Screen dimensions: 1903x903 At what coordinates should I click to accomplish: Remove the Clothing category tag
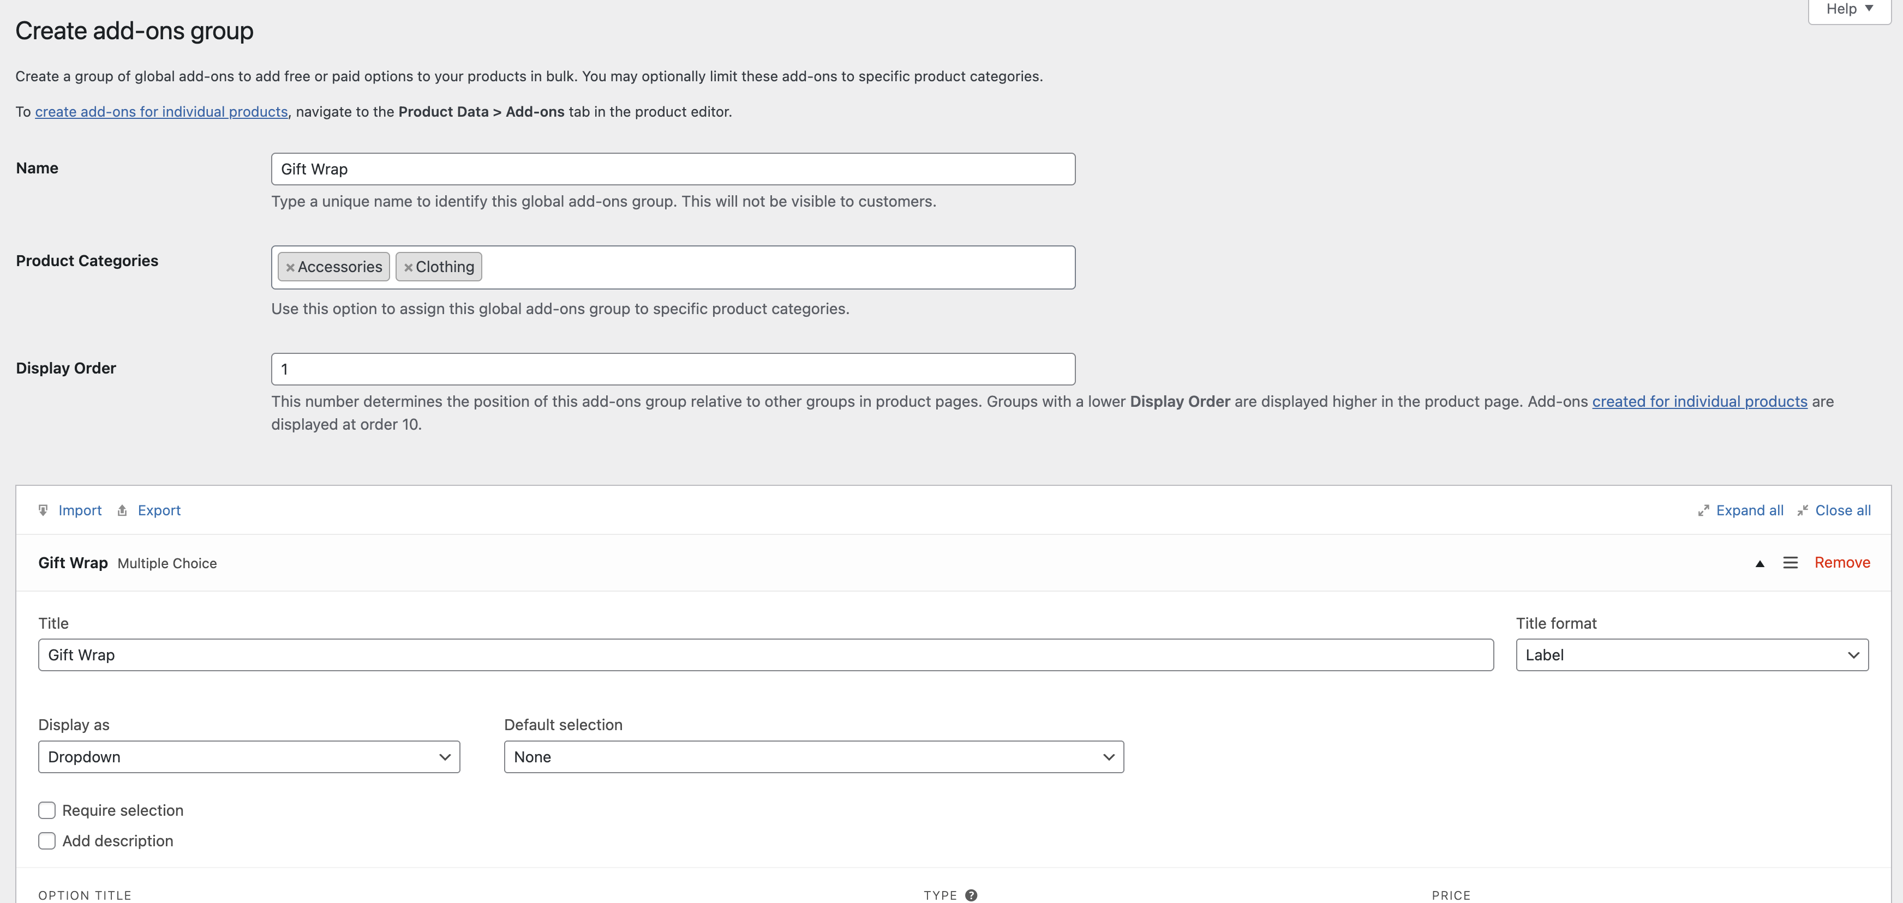coord(408,267)
